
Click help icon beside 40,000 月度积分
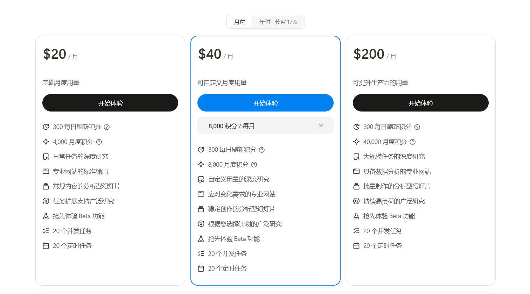coord(413,142)
